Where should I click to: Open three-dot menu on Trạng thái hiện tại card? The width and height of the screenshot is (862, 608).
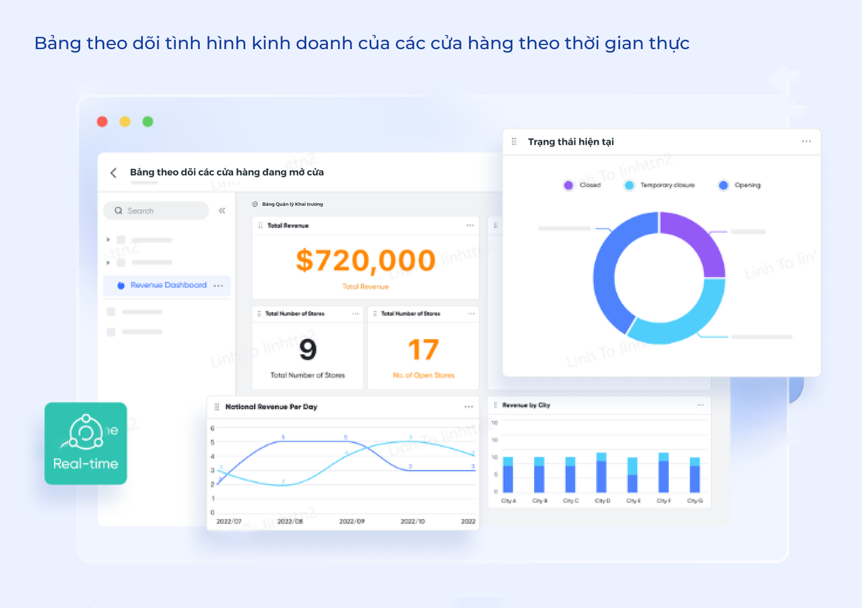tap(806, 142)
